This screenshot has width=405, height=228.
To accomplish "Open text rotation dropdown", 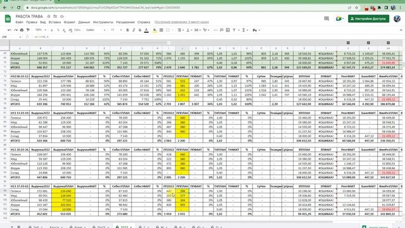I will click(x=206, y=30).
